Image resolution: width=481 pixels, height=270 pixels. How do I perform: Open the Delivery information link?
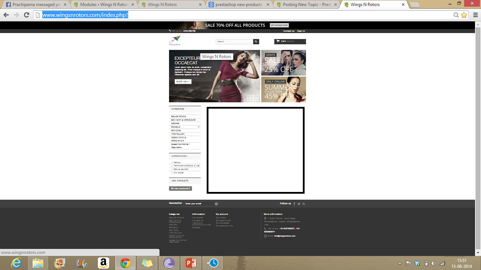[177, 162]
